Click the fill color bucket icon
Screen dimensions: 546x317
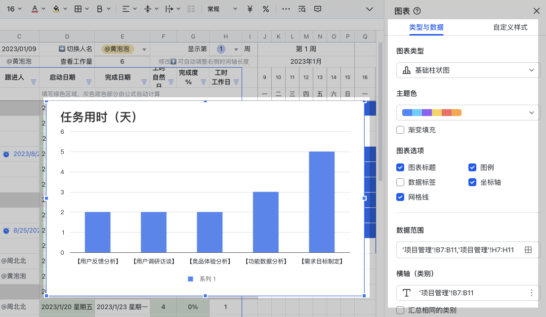[x=56, y=9]
